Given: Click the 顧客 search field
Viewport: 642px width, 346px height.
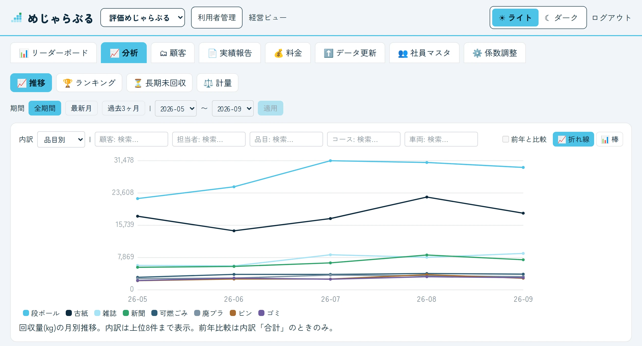Looking at the screenshot, I should 131,139.
